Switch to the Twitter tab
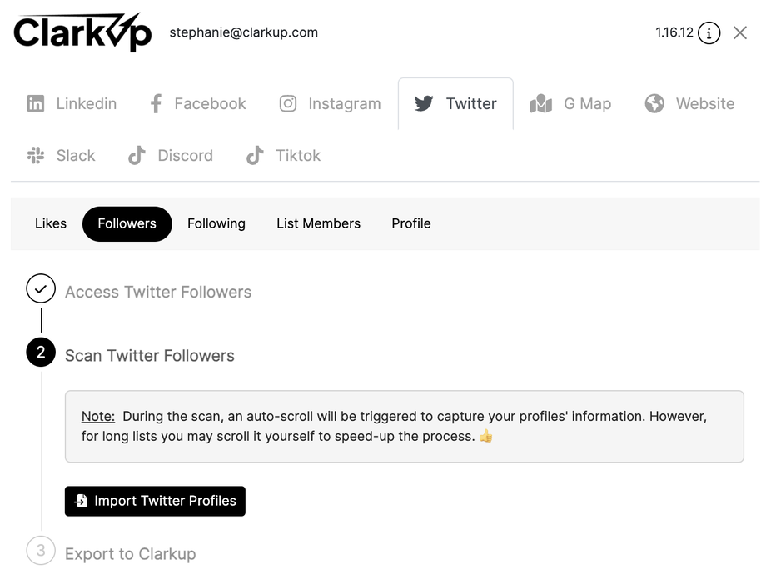 (x=455, y=104)
